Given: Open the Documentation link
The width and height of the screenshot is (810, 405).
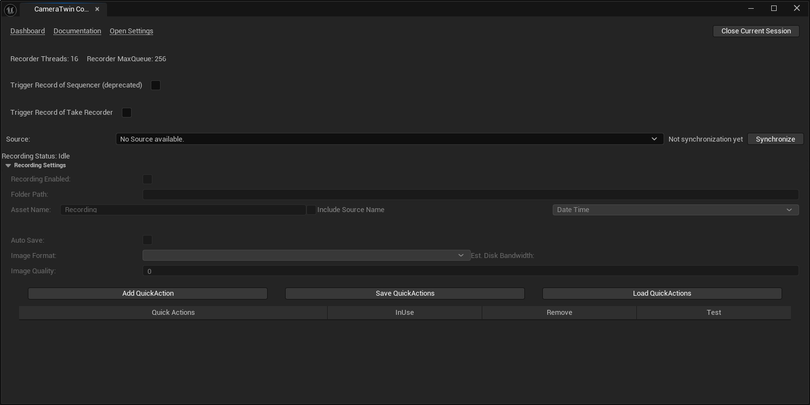Looking at the screenshot, I should pyautogui.click(x=77, y=31).
